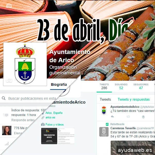
Task: Open the image in the Carreteras Tenerife tweet
Action: 133,148
